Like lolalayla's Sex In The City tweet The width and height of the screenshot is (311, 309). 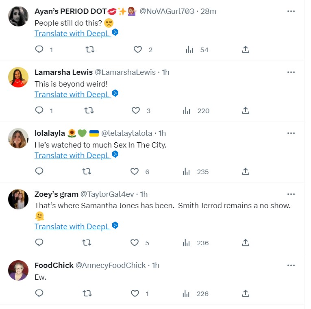click(x=135, y=172)
